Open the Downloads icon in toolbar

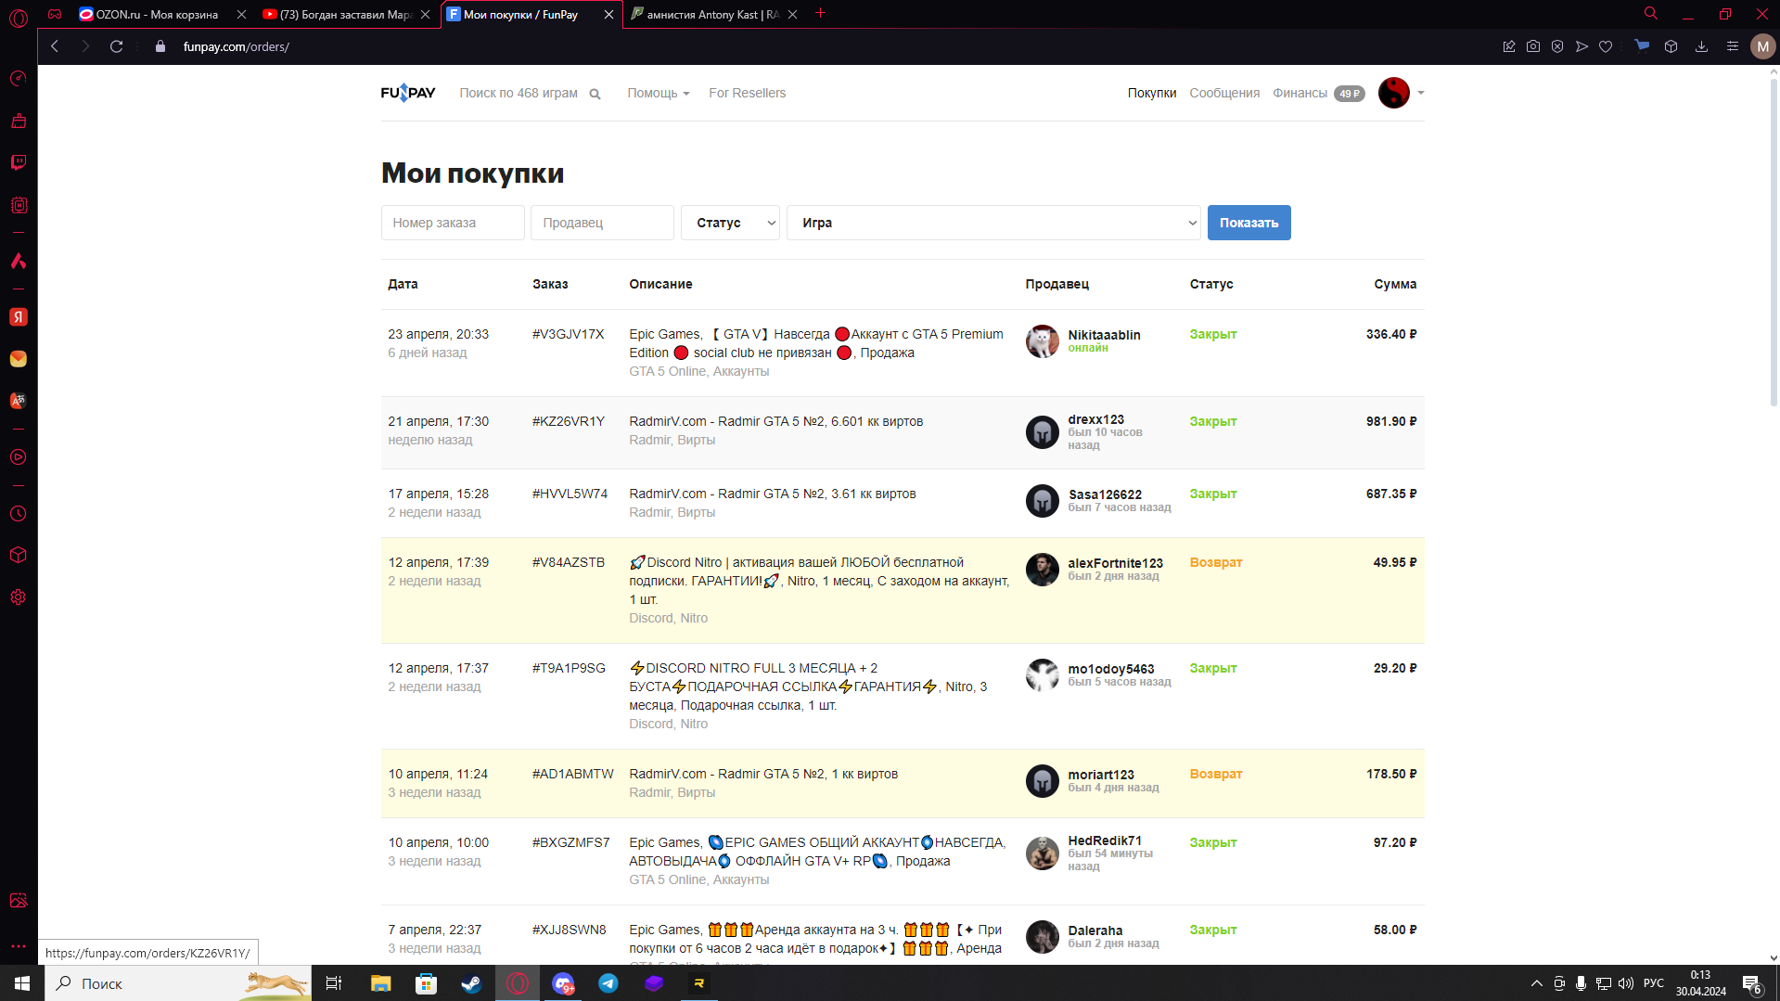1701,46
